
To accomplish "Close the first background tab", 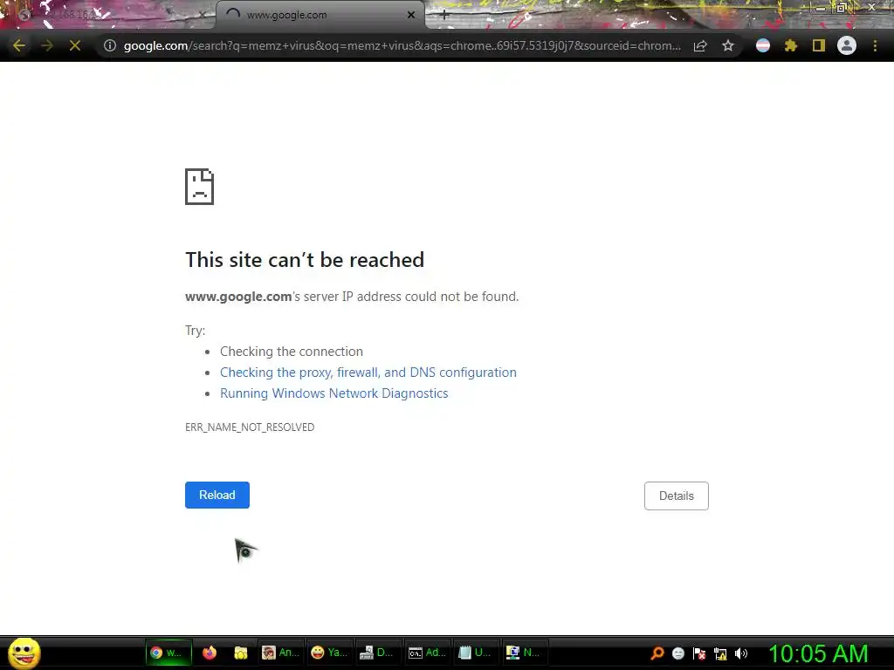I will (202, 15).
